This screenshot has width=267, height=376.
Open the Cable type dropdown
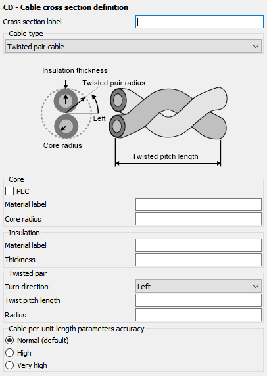point(133,47)
